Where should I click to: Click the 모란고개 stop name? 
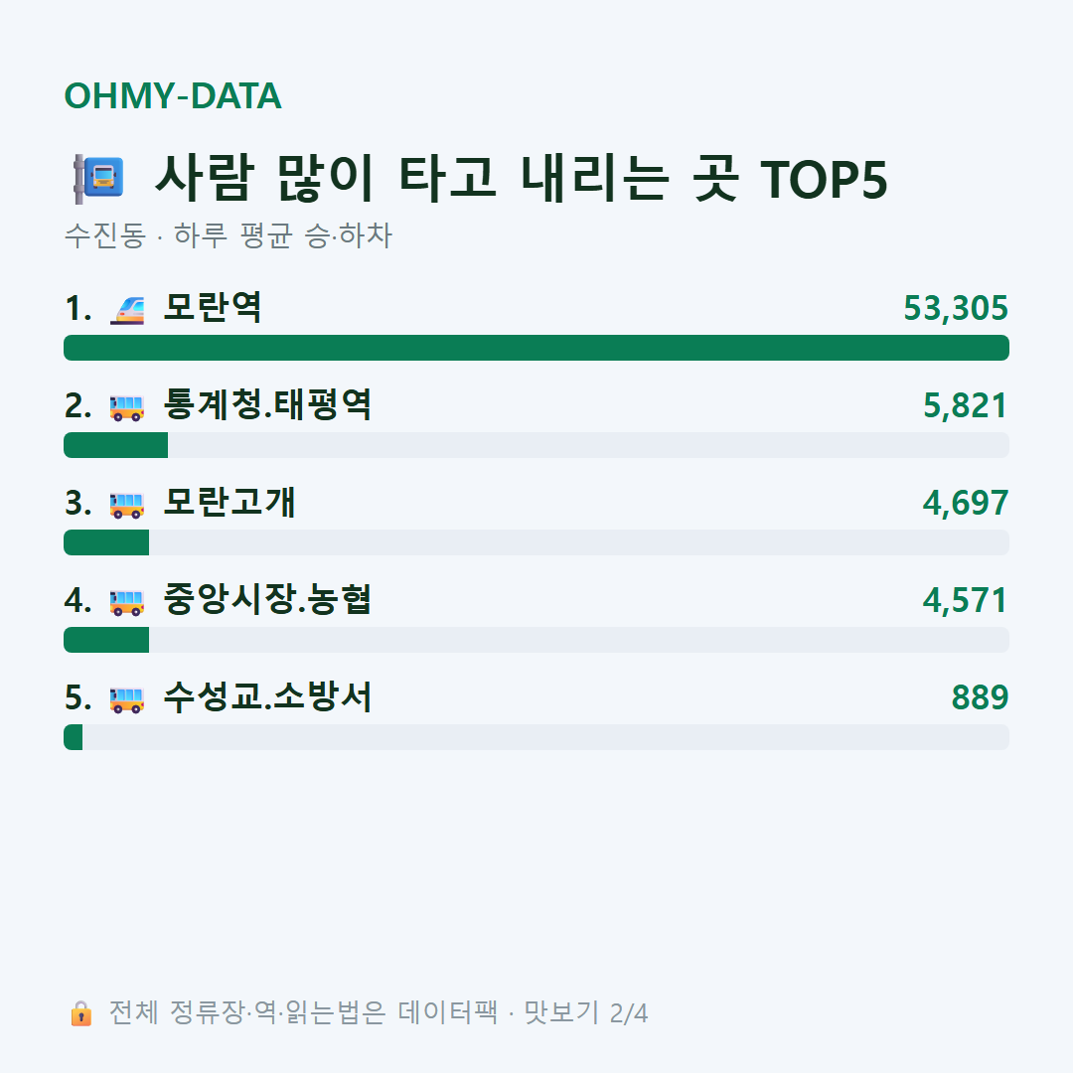(x=230, y=502)
